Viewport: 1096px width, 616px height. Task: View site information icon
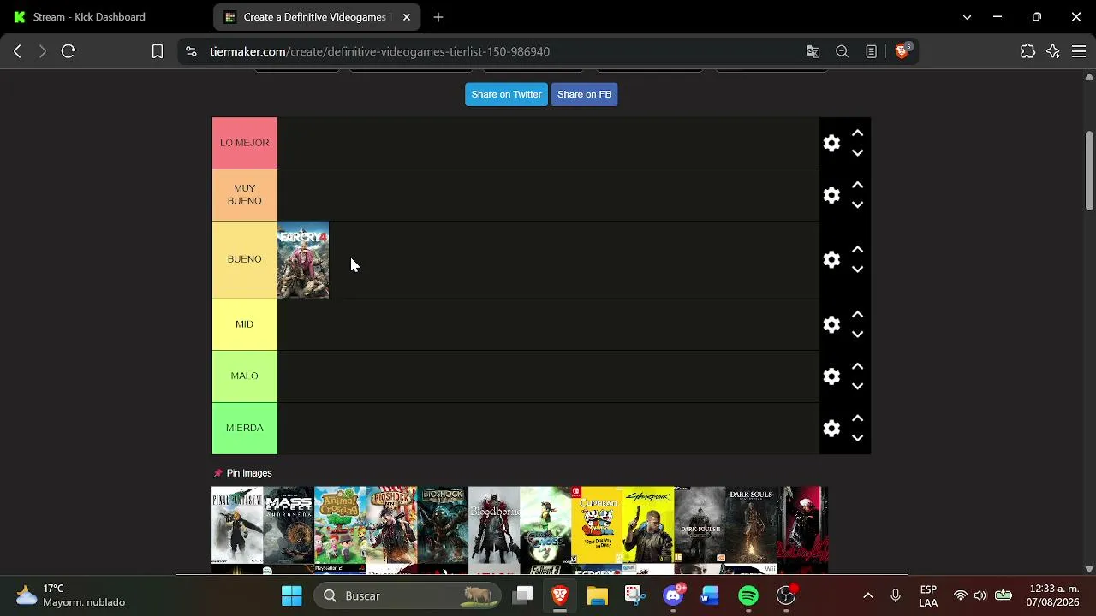(191, 51)
